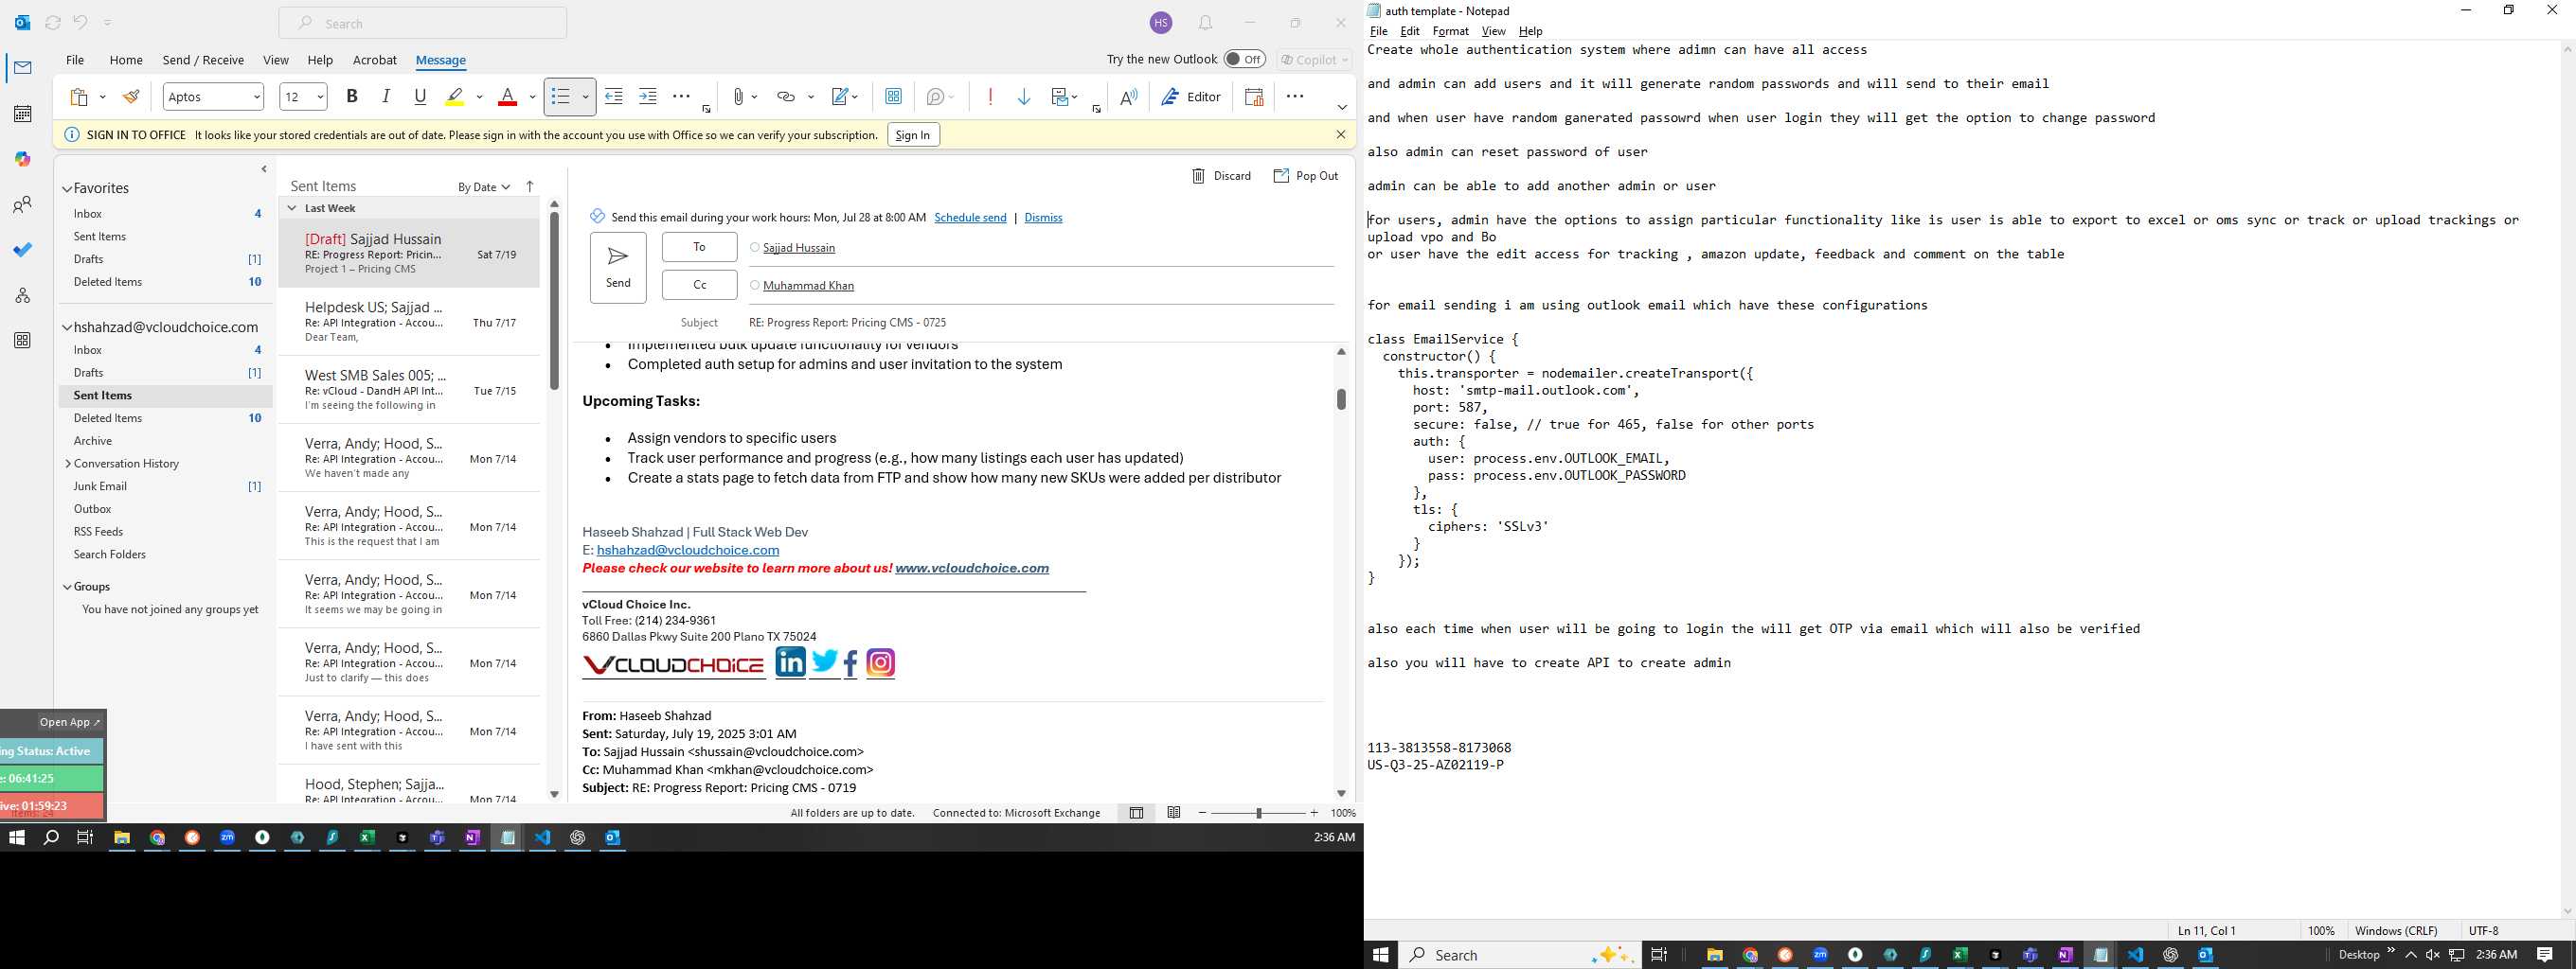The width and height of the screenshot is (2576, 969).
Task: Click the Read Aloud icon
Action: click(1128, 97)
